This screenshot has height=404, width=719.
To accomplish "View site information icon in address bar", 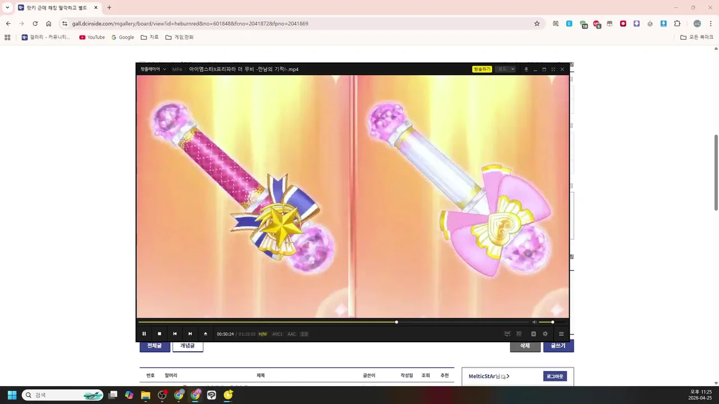I will [x=65, y=24].
